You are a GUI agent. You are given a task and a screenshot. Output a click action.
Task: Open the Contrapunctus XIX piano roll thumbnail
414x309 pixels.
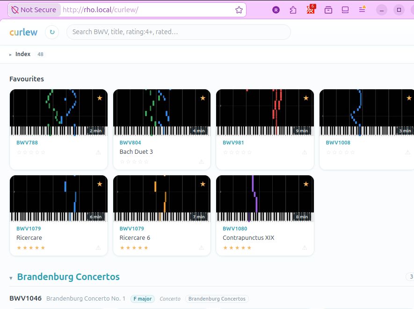point(265,199)
